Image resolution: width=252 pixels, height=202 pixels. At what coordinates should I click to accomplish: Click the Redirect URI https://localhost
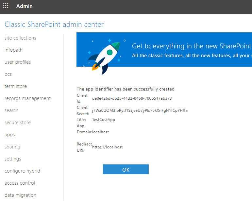[x=107, y=147]
